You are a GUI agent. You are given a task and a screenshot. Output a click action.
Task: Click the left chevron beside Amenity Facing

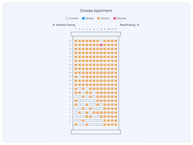coord(54,25)
